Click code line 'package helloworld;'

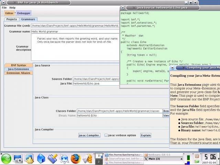pyautogui.click(x=135, y=13)
